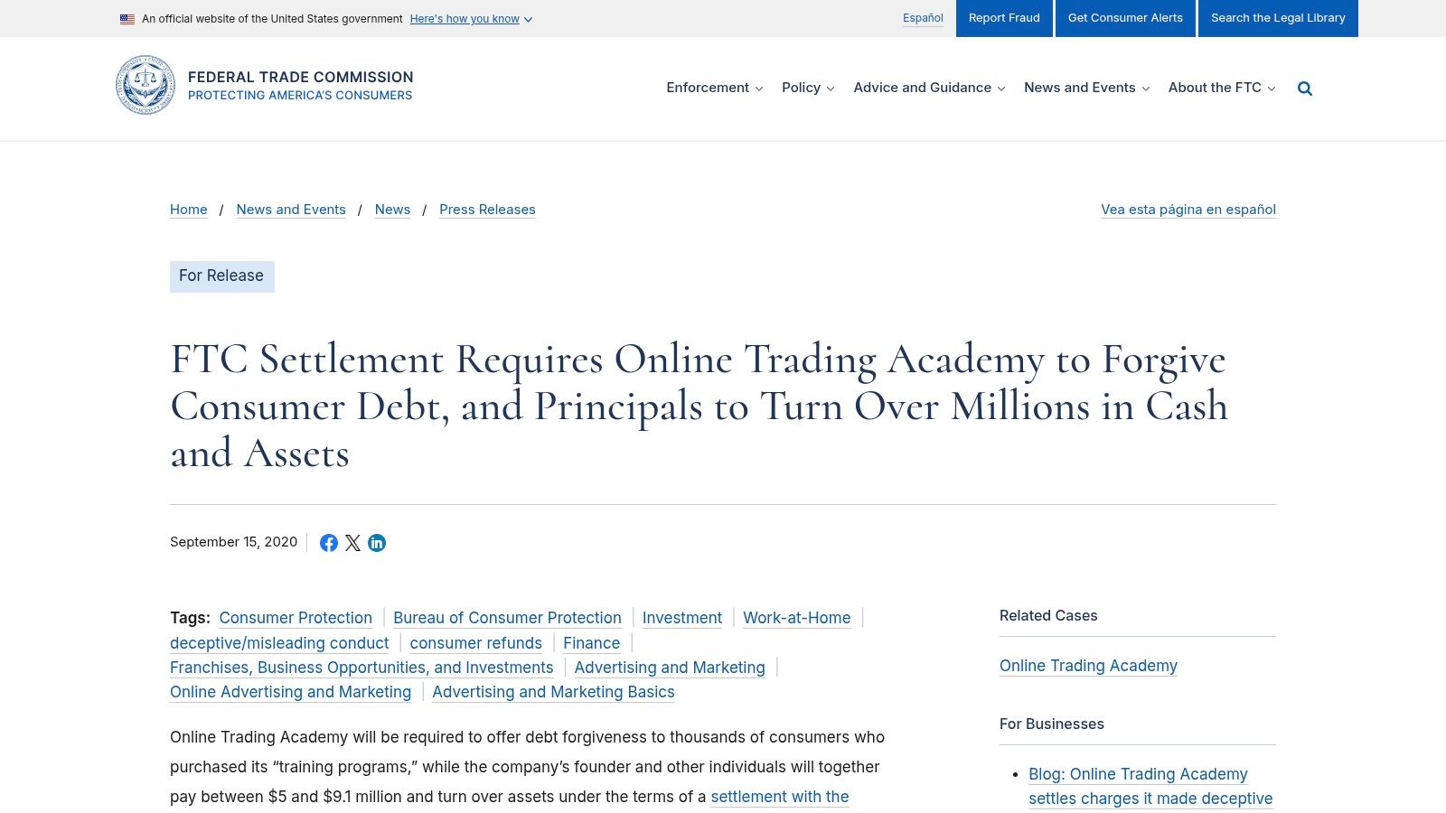
Task: Click the FTC seal logo
Action: click(146, 86)
